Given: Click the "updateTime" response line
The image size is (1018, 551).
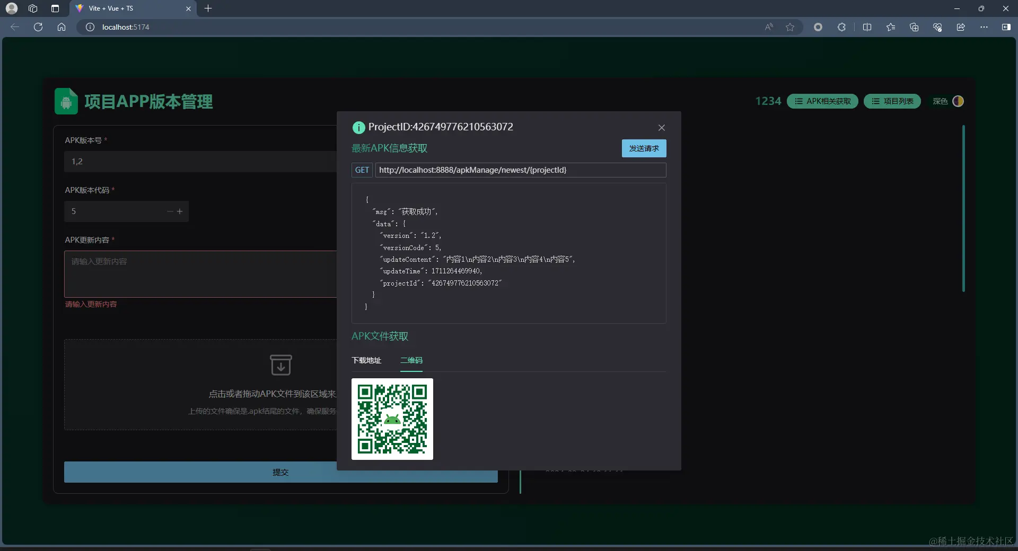Looking at the screenshot, I should [x=431, y=271].
